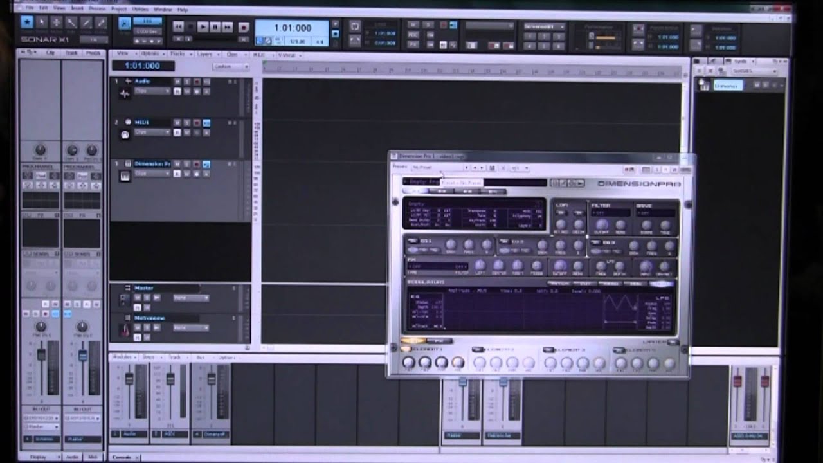Open the Edit menu

44,9
